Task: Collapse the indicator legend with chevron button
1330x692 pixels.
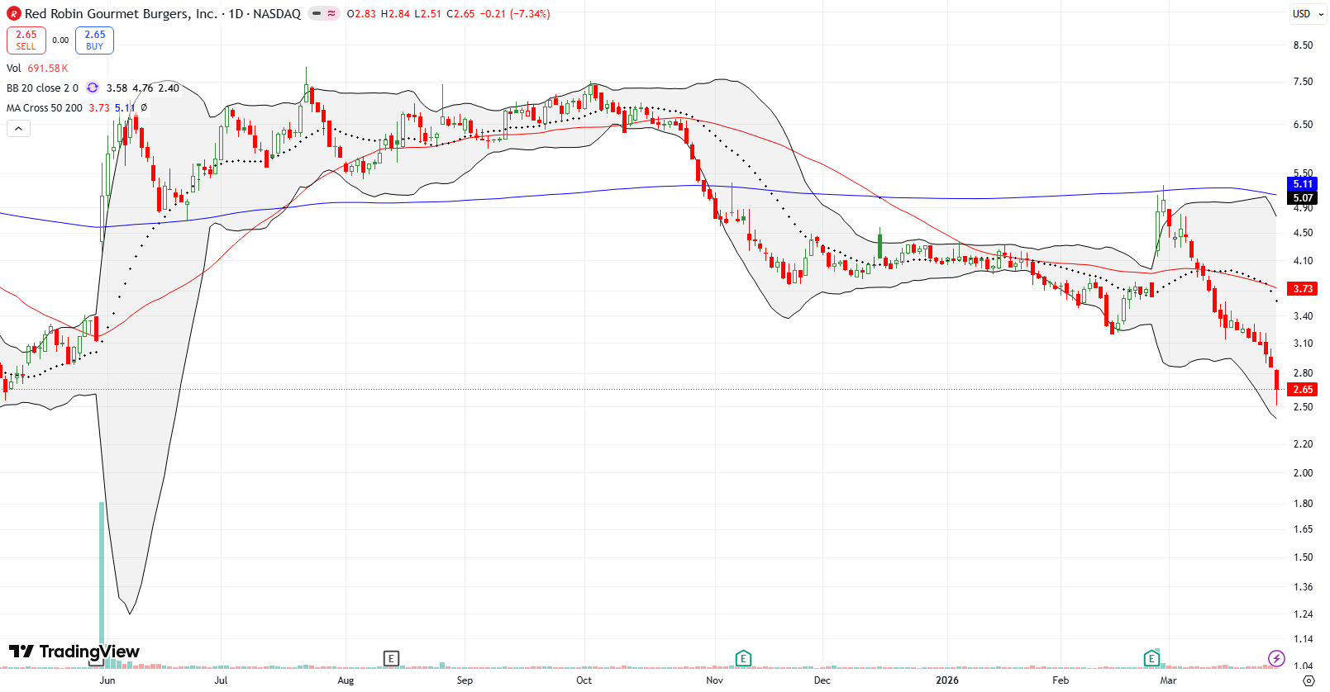Action: [x=19, y=129]
